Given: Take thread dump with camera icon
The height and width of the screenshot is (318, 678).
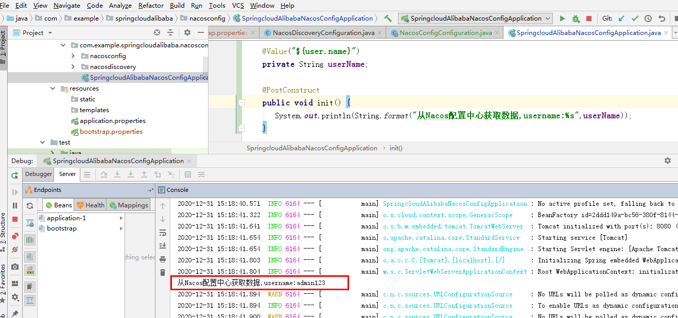Looking at the screenshot, I should pos(15,267).
